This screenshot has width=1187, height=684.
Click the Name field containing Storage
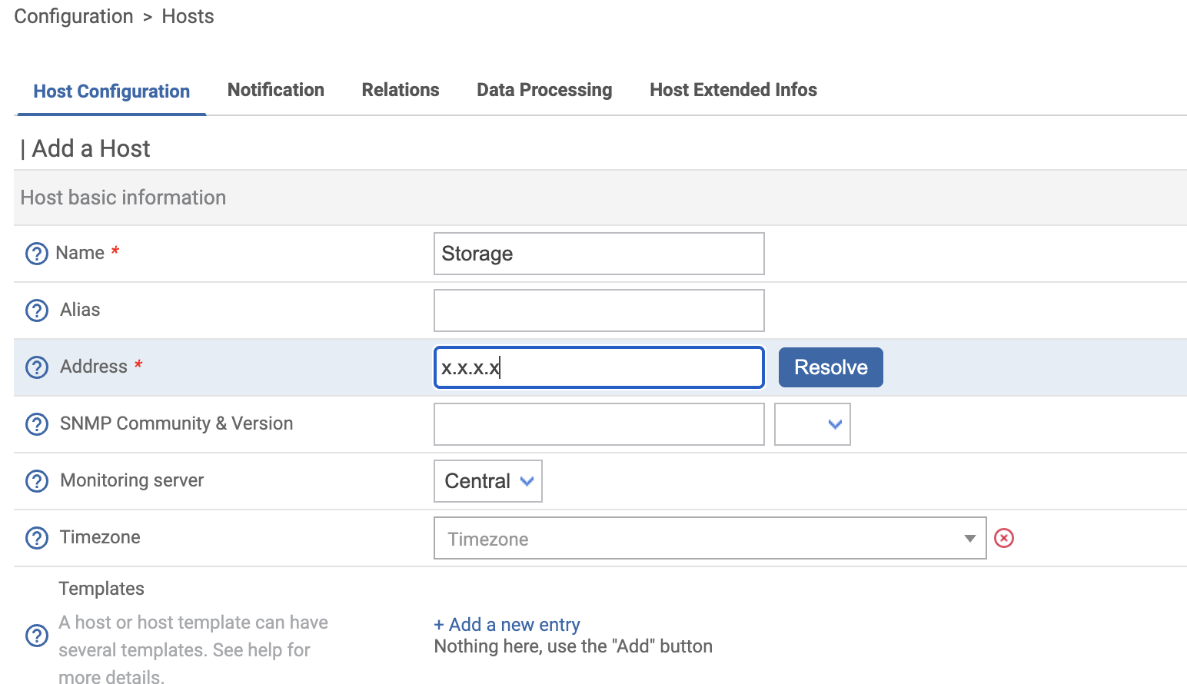(598, 254)
